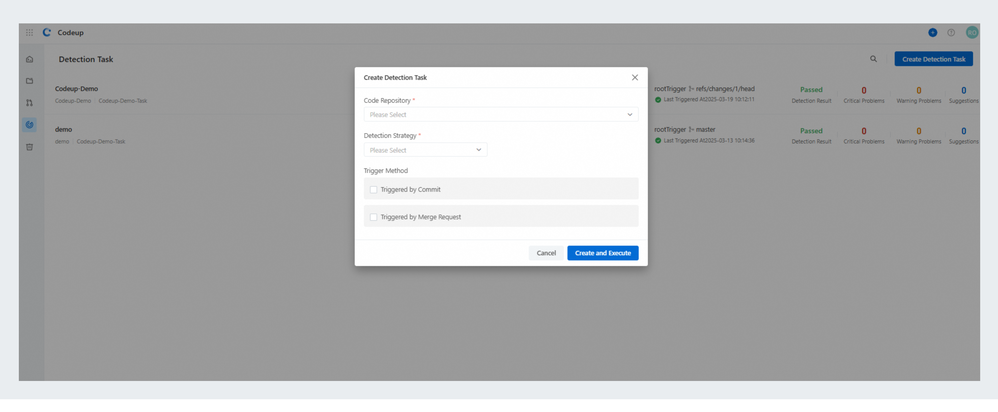Select the detection task sidebar icon
Image resolution: width=998 pixels, height=412 pixels.
click(x=30, y=125)
